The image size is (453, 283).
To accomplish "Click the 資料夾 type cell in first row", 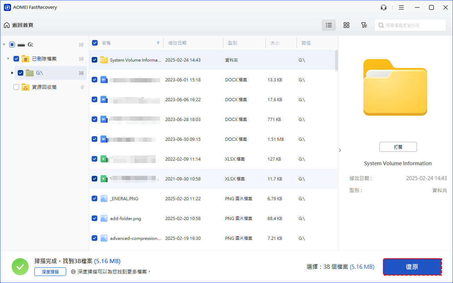I will (231, 60).
